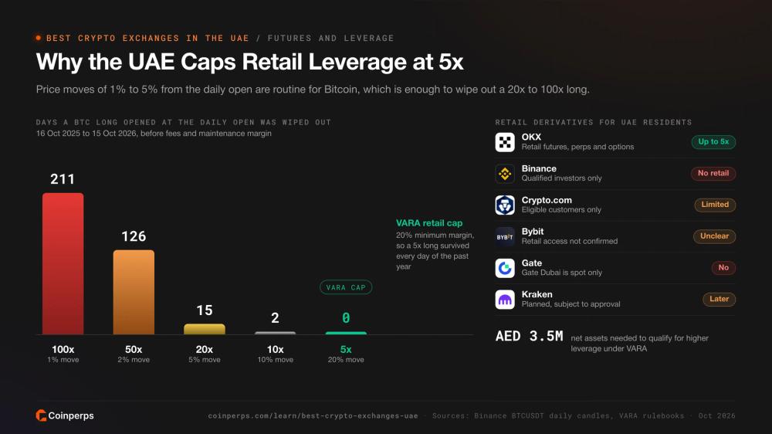Click the 'Unclear' badge next to Bybit
The width and height of the screenshot is (772, 434).
coord(714,236)
